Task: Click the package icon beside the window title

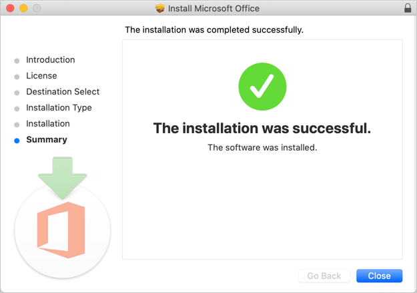Action: coord(160,9)
